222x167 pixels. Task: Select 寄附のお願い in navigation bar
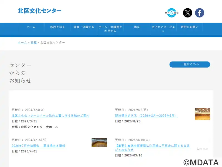click(190, 27)
